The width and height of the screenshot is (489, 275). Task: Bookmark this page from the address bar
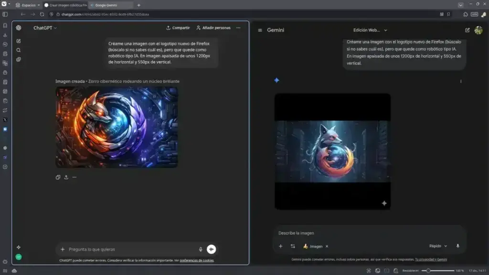[x=448, y=14]
